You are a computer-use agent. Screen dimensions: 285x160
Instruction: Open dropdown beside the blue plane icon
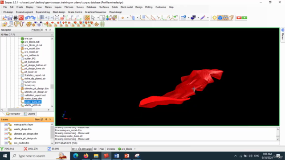(137, 18)
